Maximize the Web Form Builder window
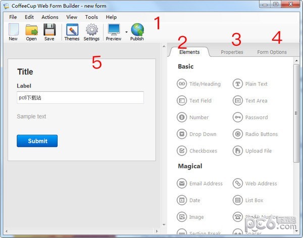Image resolution: width=303 pixels, height=238 pixels. (x=276, y=4)
